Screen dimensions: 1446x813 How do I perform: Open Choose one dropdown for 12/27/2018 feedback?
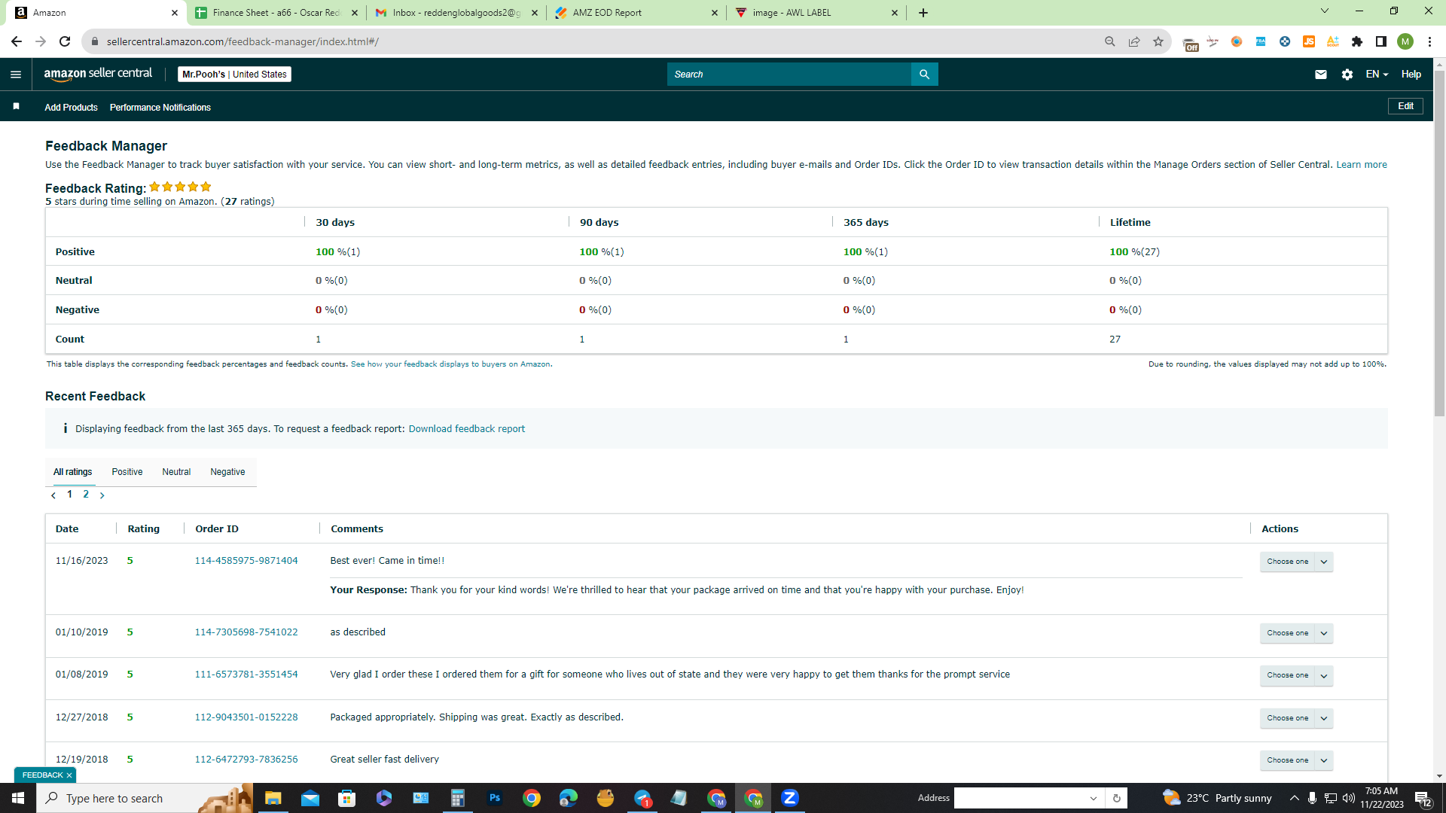[1296, 718]
